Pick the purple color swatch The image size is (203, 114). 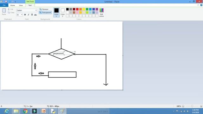point(97,9)
